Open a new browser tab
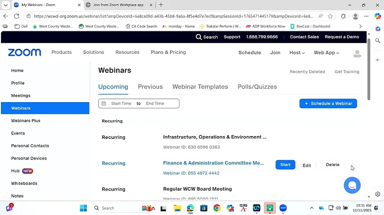The height and width of the screenshot is (215, 384). [x=161, y=5]
